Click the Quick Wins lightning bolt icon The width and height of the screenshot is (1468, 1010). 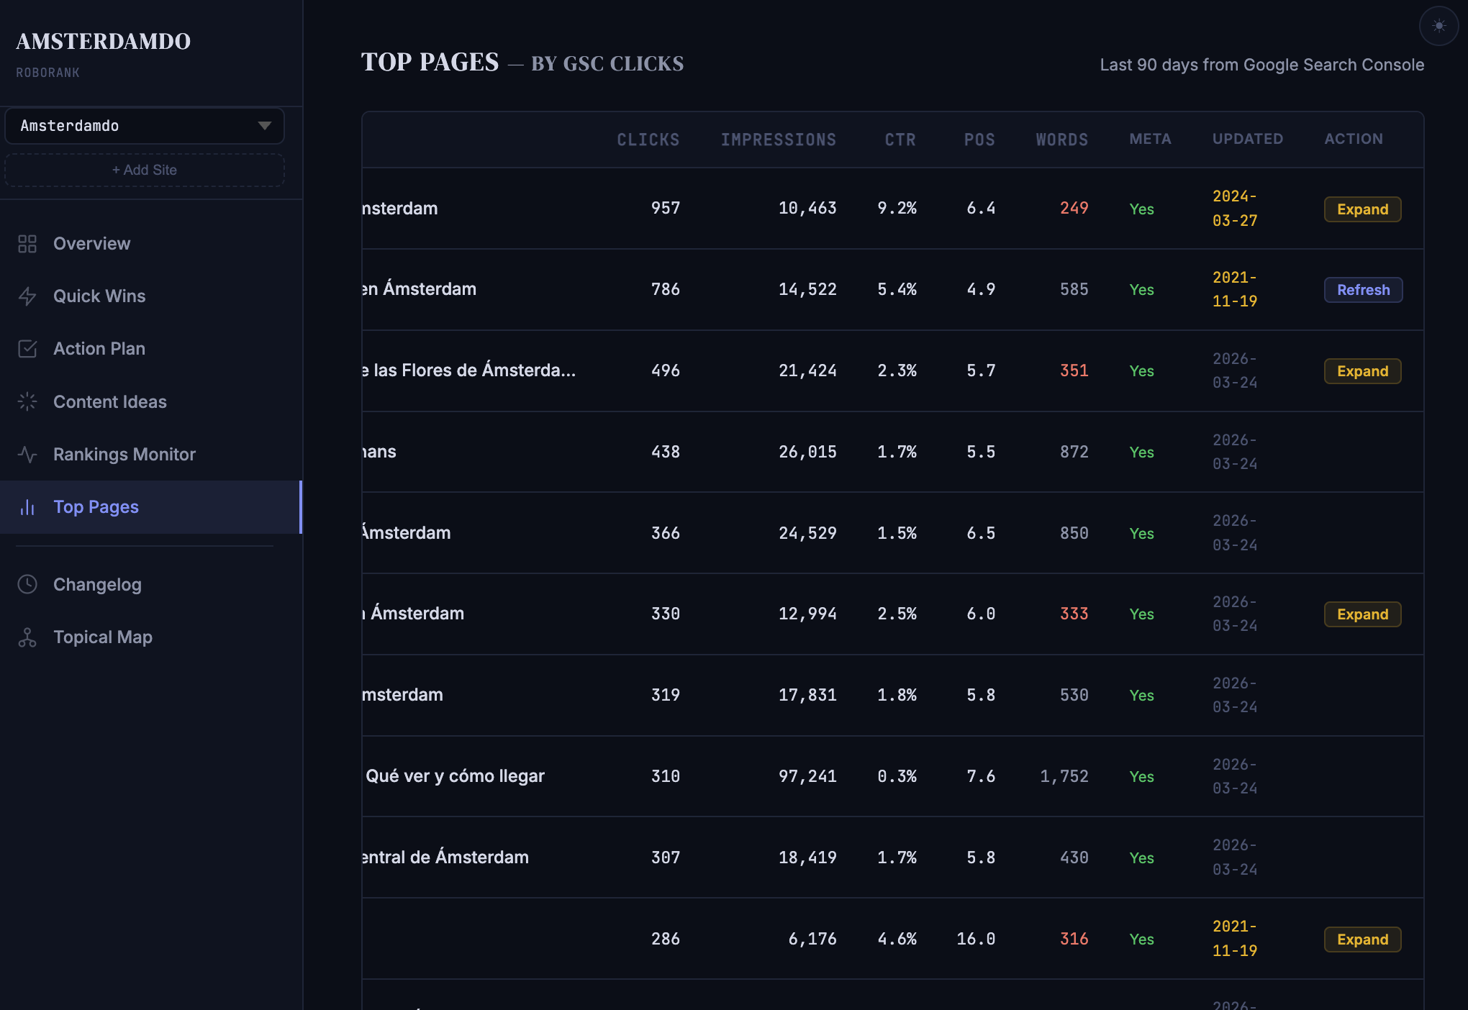[28, 296]
